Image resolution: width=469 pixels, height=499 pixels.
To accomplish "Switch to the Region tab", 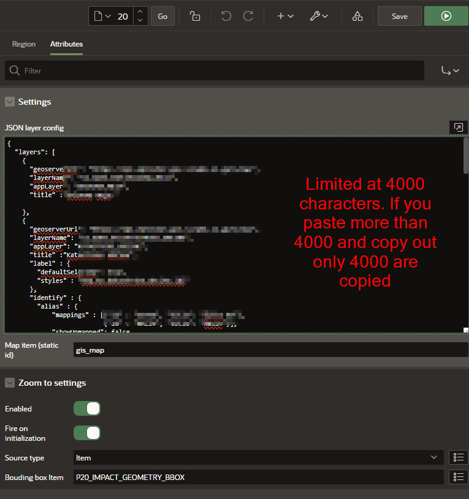I will point(24,44).
